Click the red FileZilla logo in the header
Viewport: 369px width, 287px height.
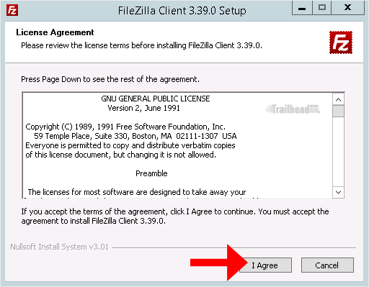(341, 42)
